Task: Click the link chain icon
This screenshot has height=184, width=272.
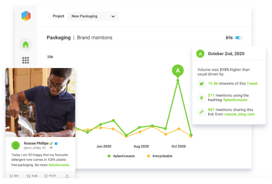Action: [x=201, y=112]
